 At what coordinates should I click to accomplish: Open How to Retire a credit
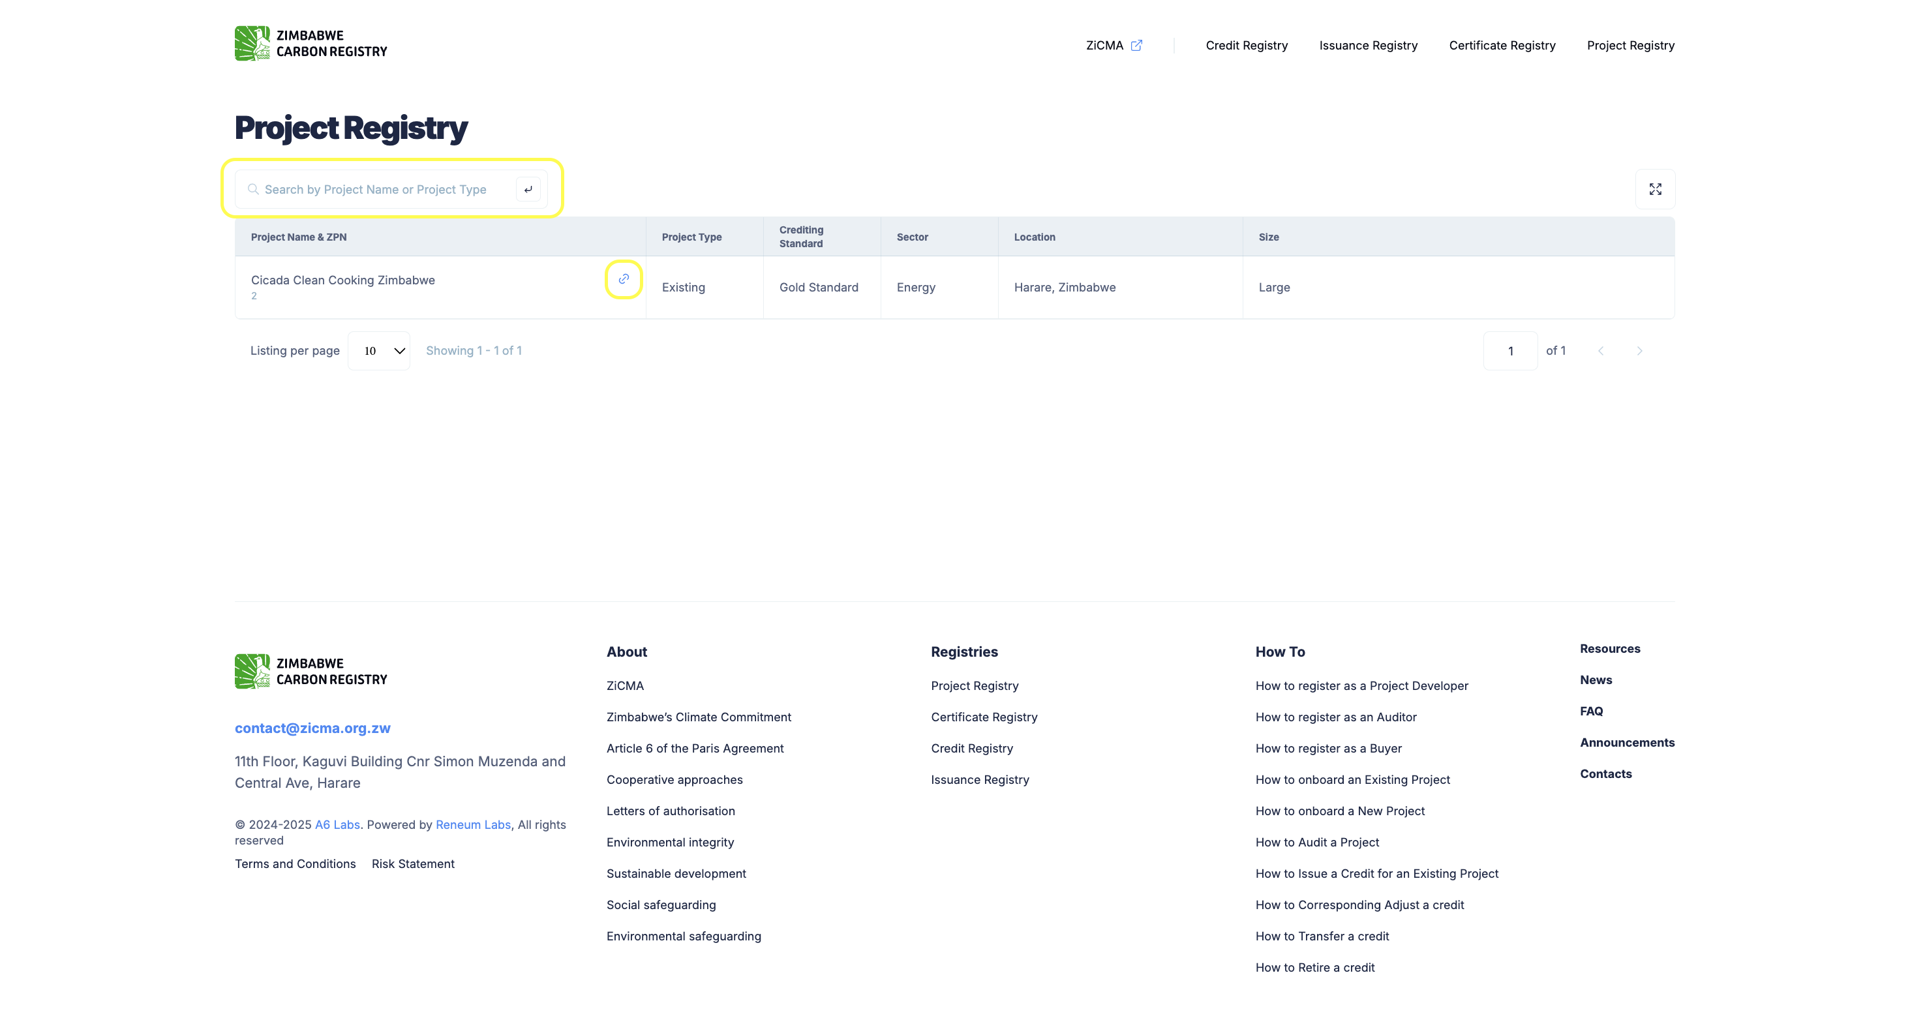(x=1315, y=968)
